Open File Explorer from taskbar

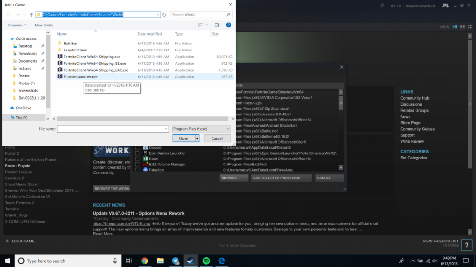pyautogui.click(x=160, y=261)
